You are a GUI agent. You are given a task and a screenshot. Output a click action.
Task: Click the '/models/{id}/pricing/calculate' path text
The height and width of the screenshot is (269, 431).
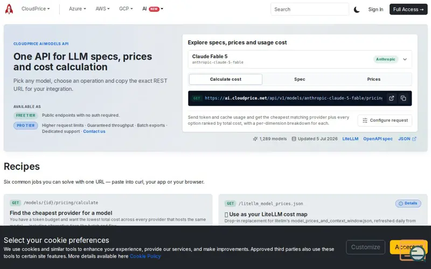click(x=61, y=203)
